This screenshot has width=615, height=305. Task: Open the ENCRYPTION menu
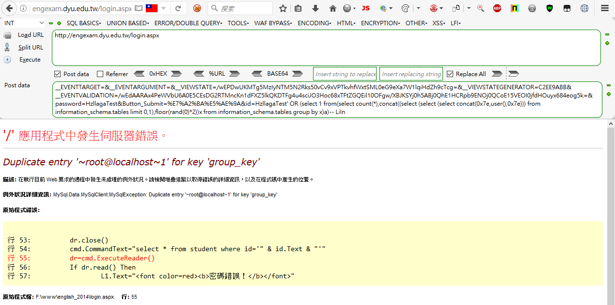[x=381, y=23]
